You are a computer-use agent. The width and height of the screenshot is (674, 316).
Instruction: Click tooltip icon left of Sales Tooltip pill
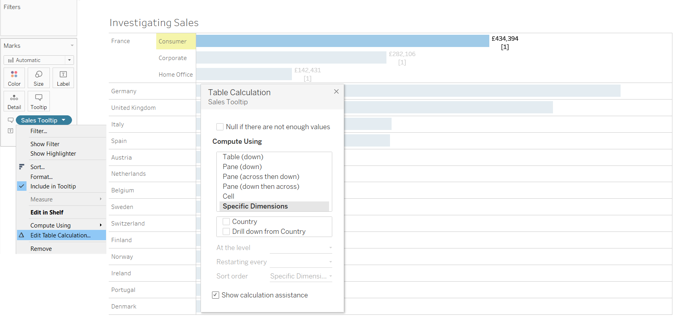tap(11, 120)
